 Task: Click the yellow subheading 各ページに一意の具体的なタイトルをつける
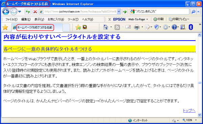(48, 49)
